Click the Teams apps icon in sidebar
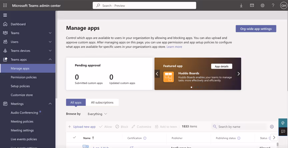The image size is (288, 148). (5, 59)
